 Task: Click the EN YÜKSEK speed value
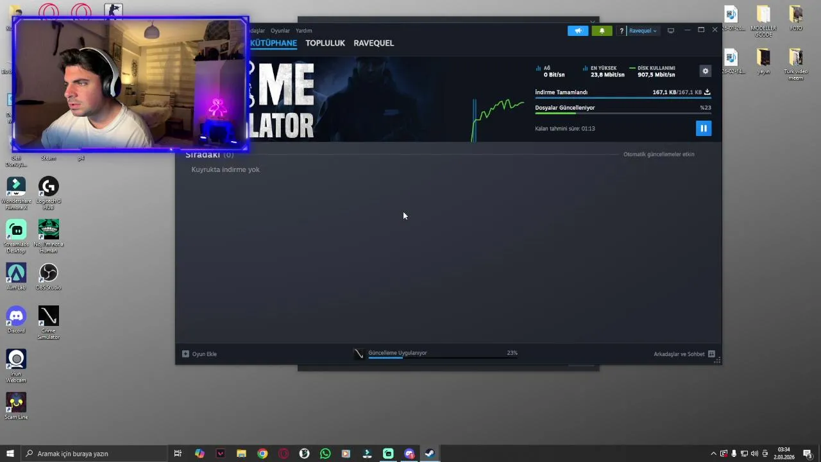coord(607,75)
